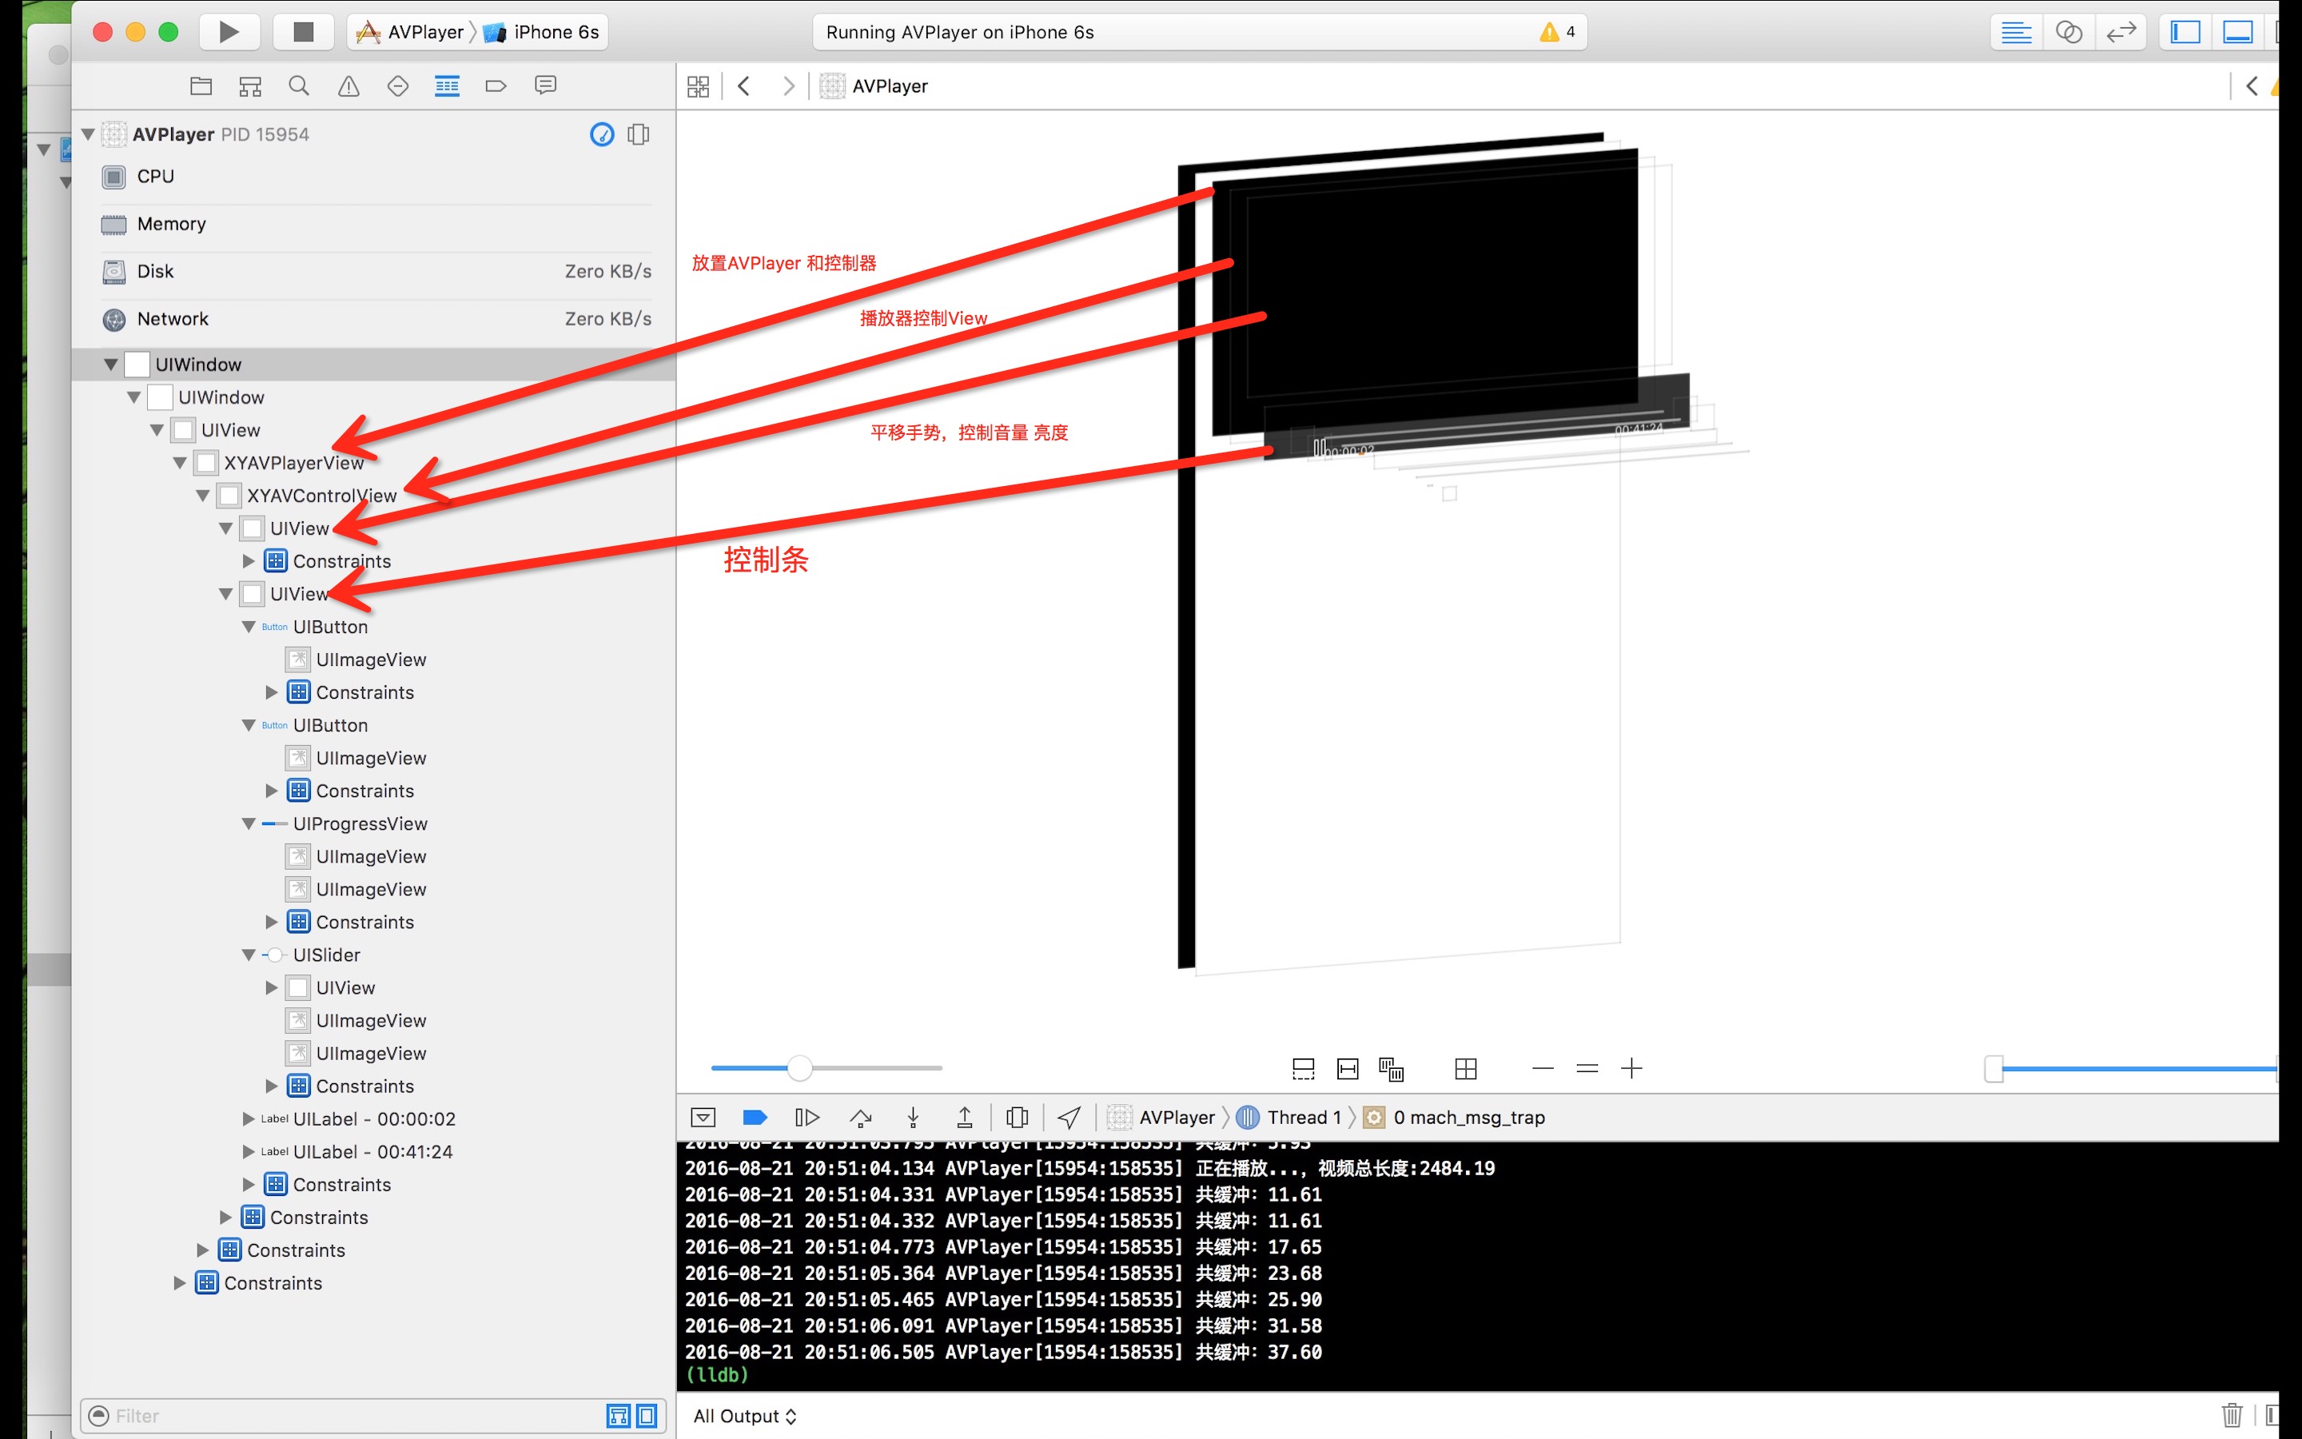Clear console with trash icon
Screen dimensions: 2302x1439
(2232, 1415)
